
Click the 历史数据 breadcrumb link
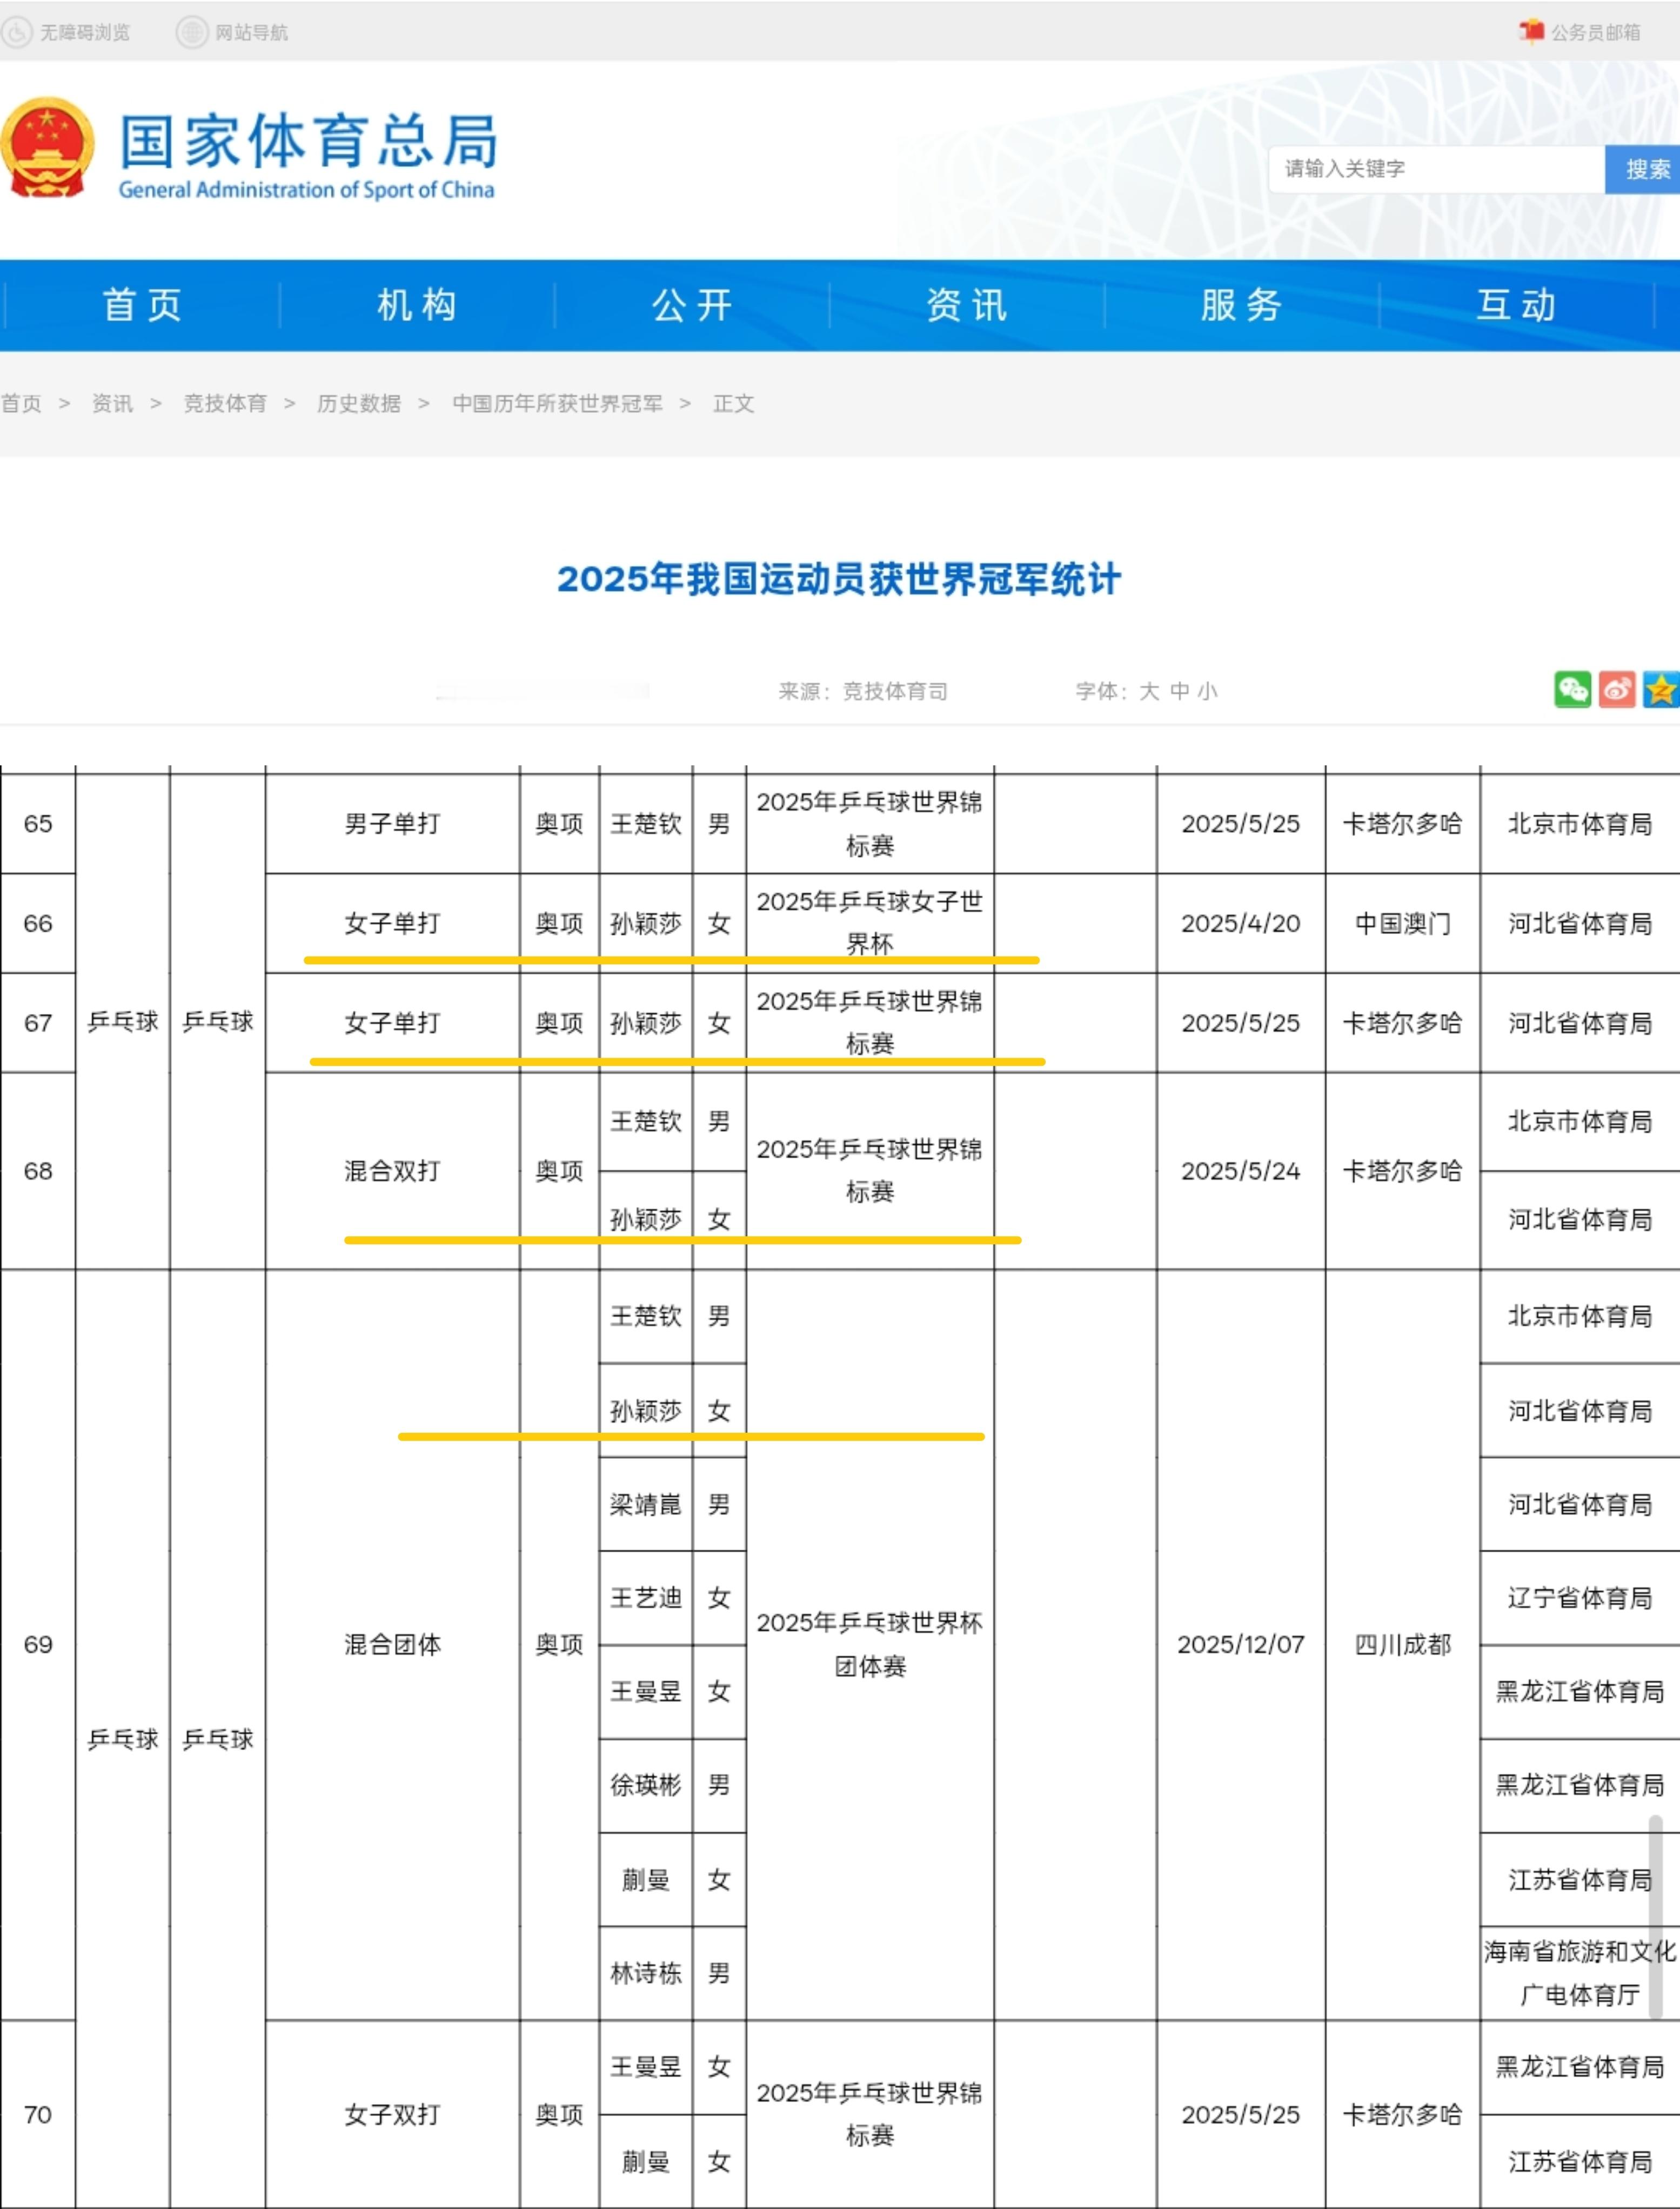(358, 403)
